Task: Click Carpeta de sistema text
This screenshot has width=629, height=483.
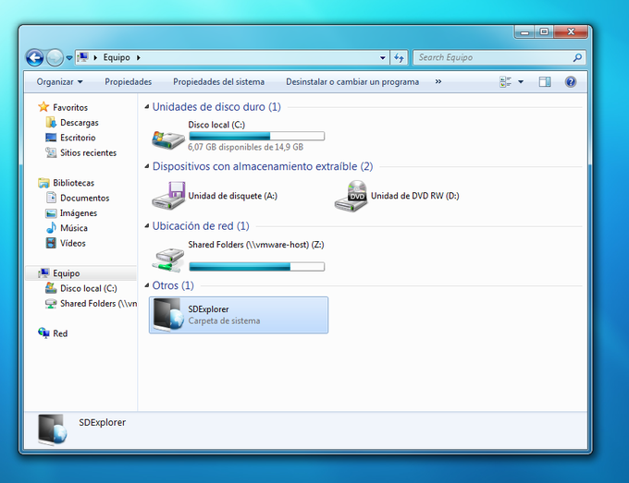Action: point(224,320)
